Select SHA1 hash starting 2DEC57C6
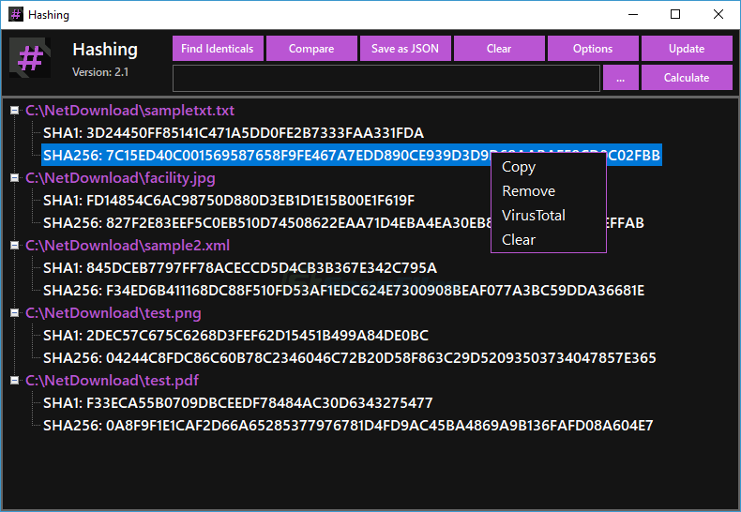 [x=235, y=336]
